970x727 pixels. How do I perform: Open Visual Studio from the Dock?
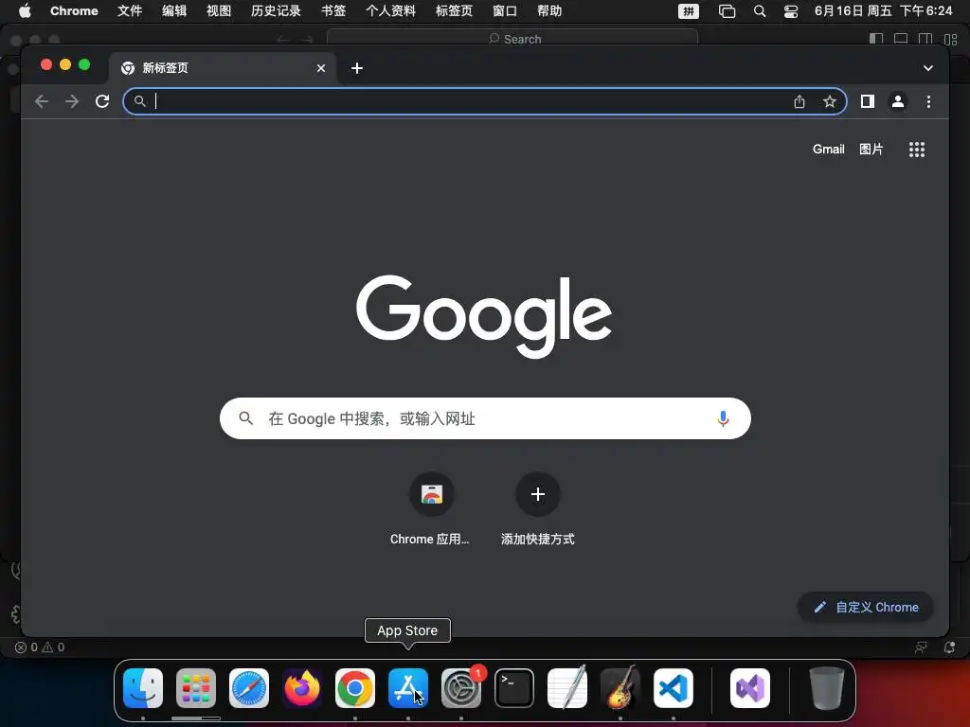point(750,688)
